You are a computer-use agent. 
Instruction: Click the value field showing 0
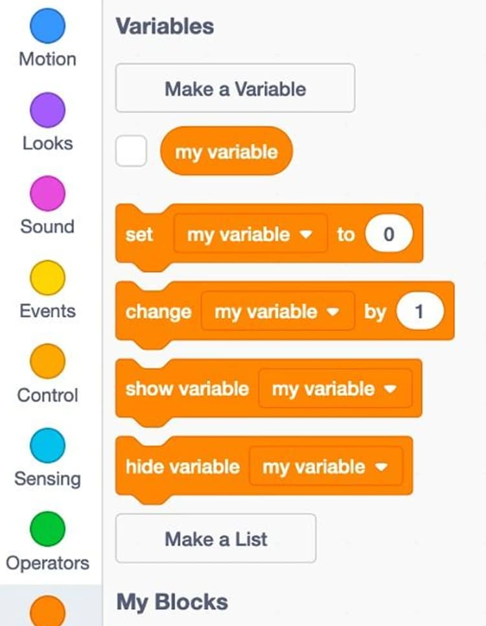pos(389,233)
